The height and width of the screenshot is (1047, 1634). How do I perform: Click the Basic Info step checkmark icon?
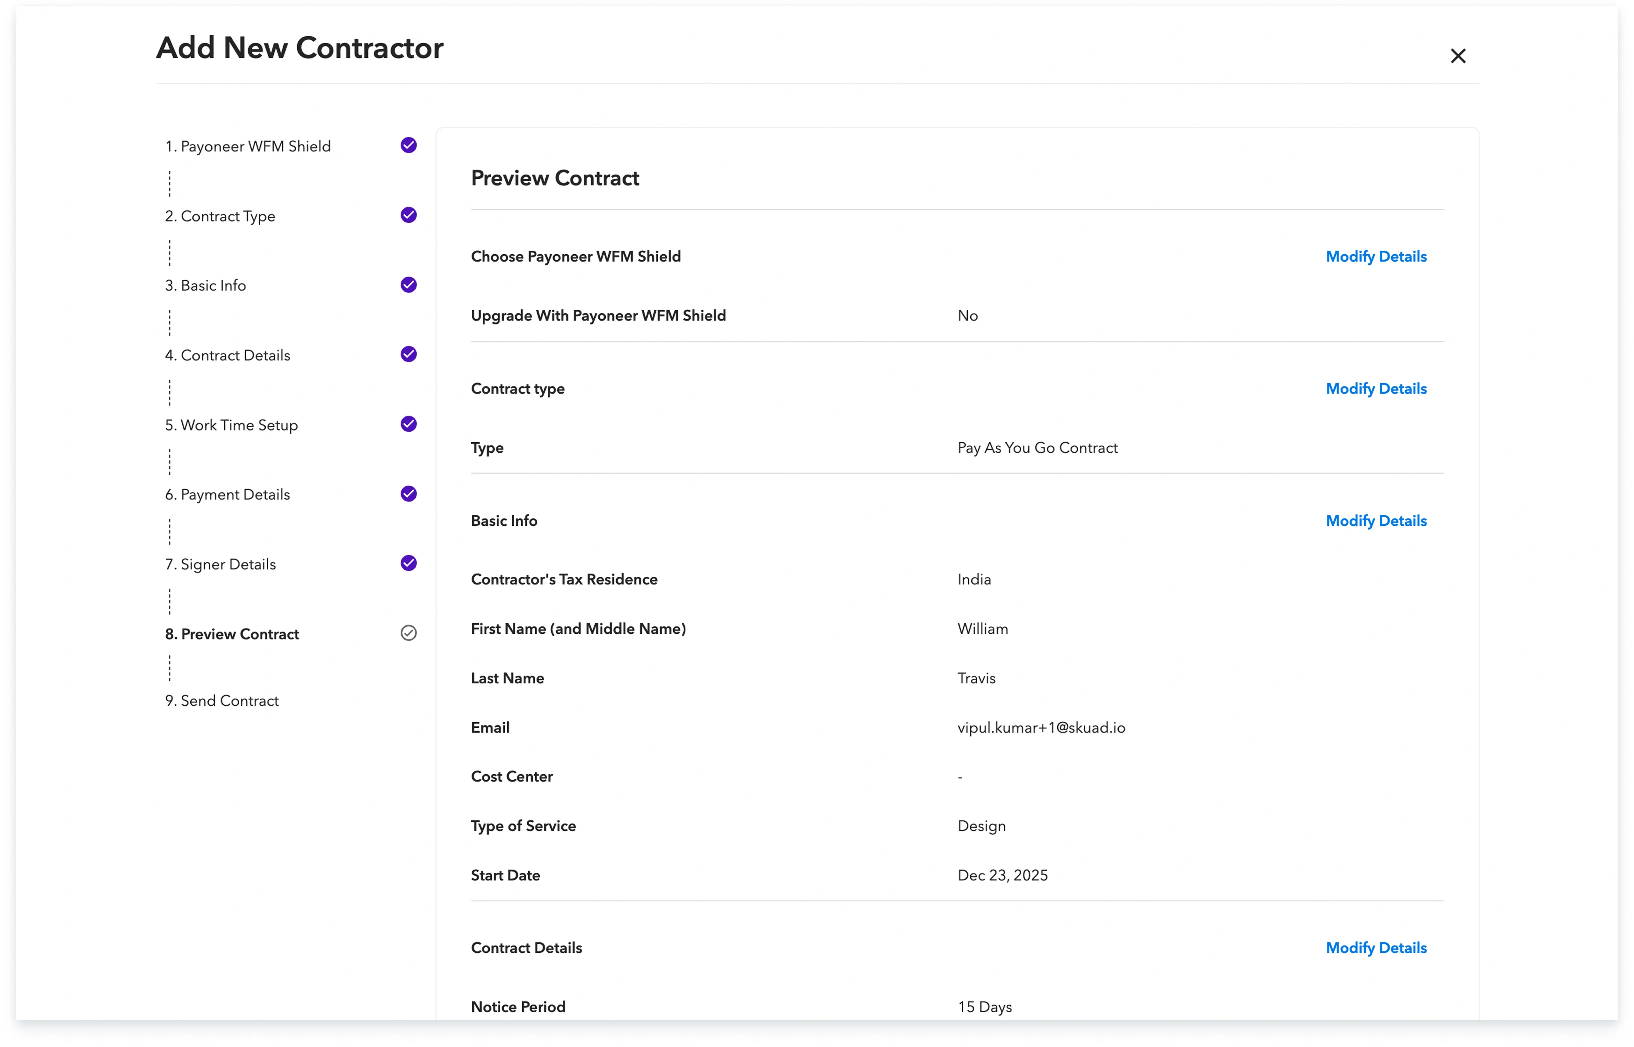408,285
